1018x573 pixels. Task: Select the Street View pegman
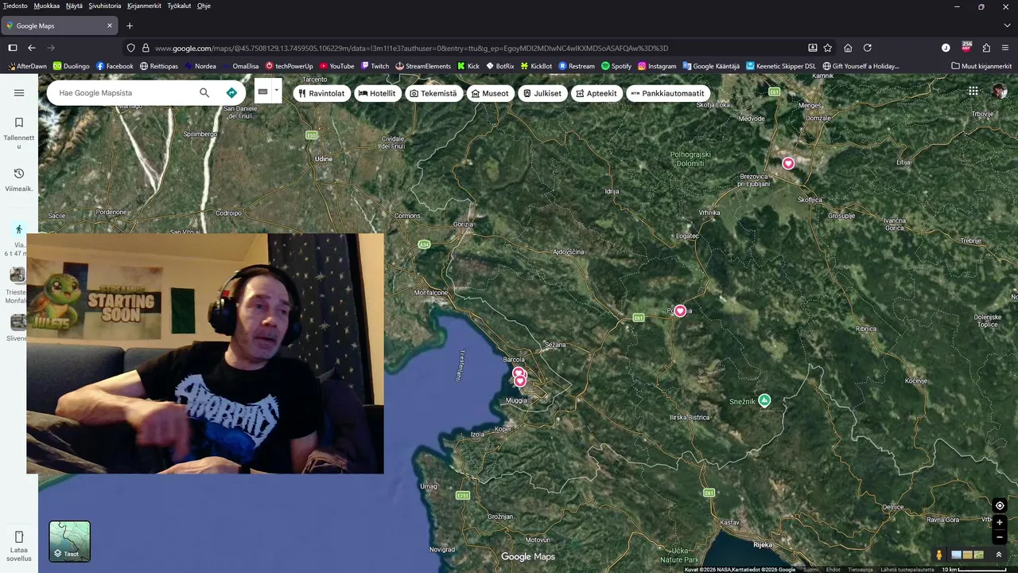pyautogui.click(x=939, y=555)
